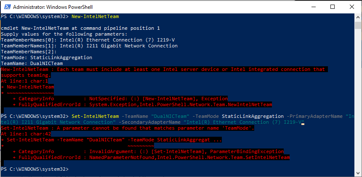
Task: Open the PowerShell icon system menu
Action: pyautogui.click(x=7, y=7)
